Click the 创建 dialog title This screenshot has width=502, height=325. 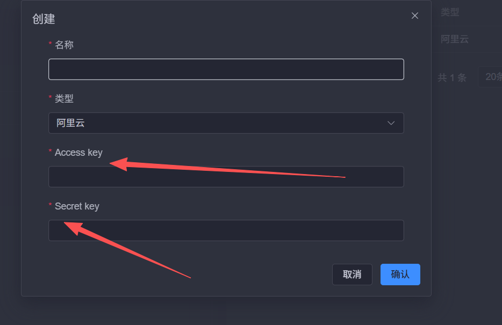44,19
